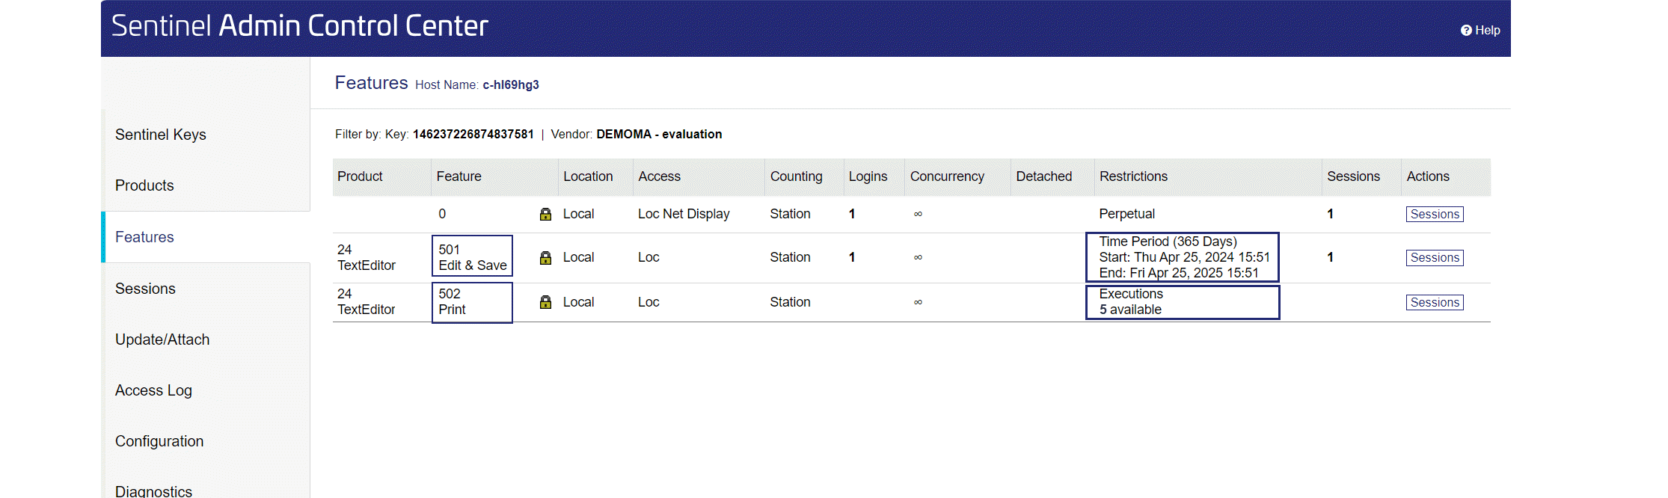Image resolution: width=1668 pixels, height=498 pixels.
Task: Open Sessions page from sidebar
Action: 145,289
